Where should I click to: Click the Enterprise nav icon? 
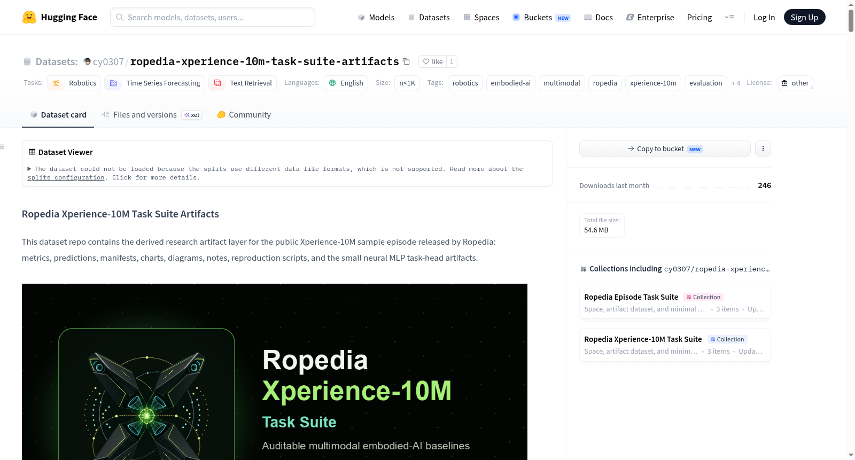pos(630,18)
